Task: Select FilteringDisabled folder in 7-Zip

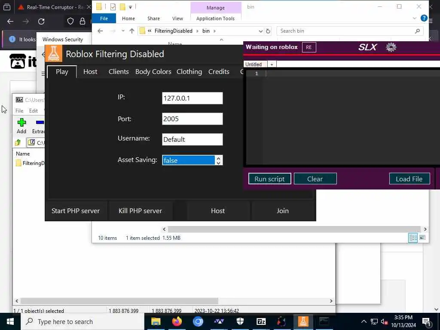Action: [x=31, y=163]
